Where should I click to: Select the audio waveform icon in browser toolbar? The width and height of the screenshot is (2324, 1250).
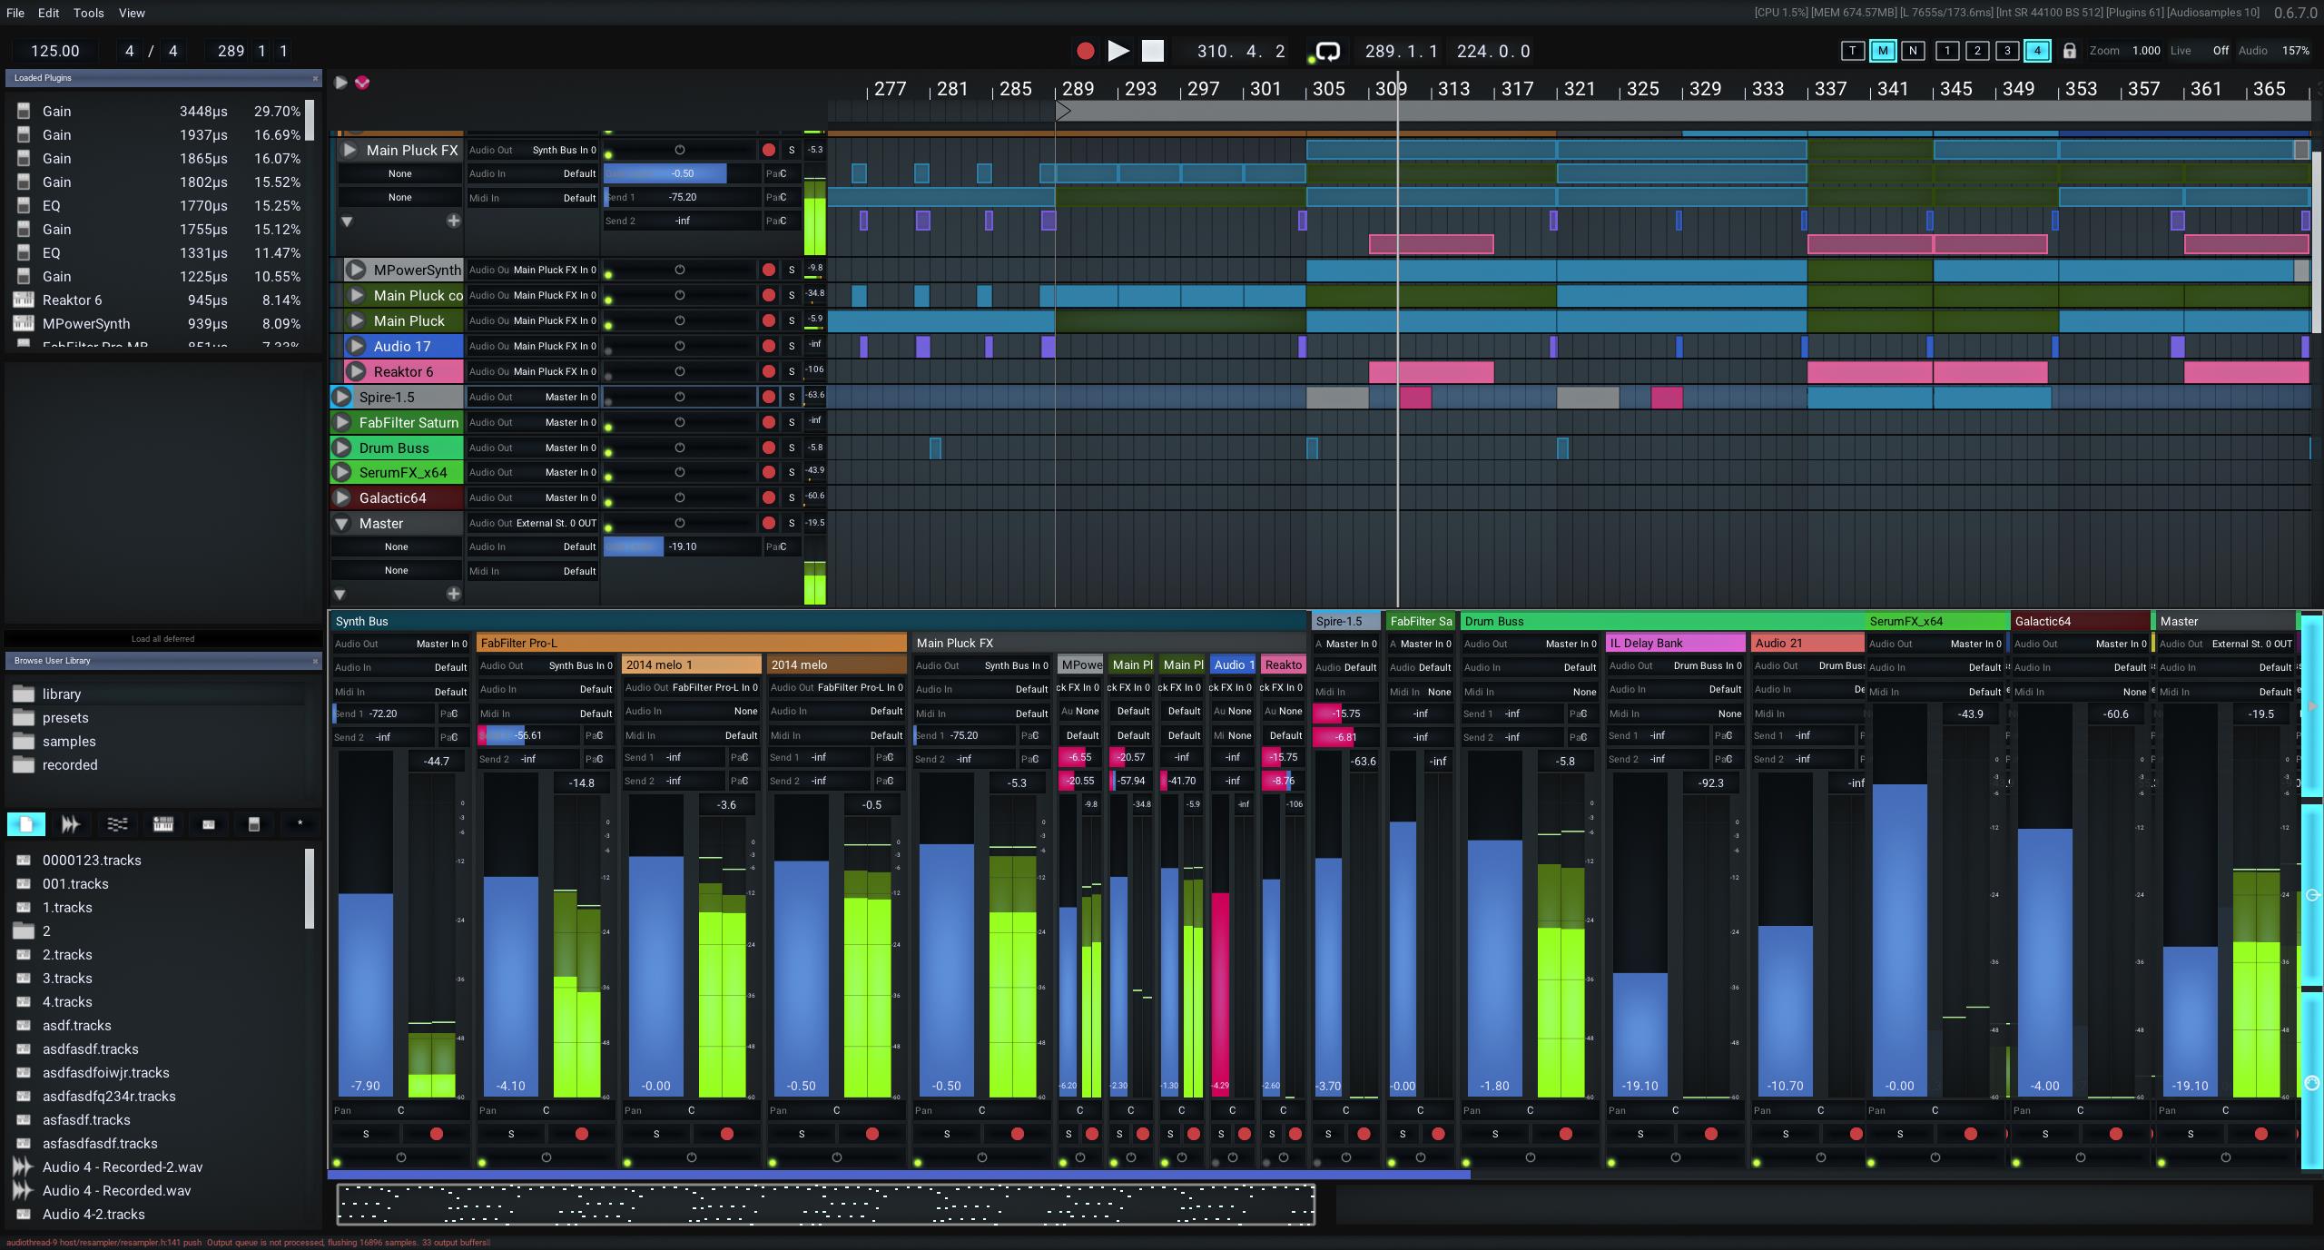click(71, 823)
